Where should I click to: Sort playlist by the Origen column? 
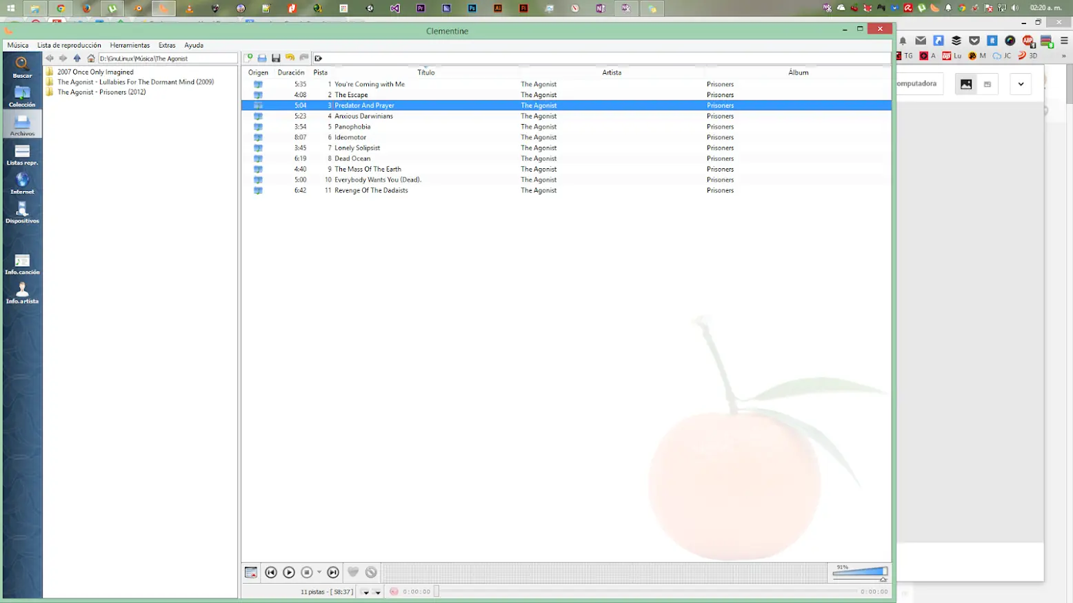click(x=258, y=72)
